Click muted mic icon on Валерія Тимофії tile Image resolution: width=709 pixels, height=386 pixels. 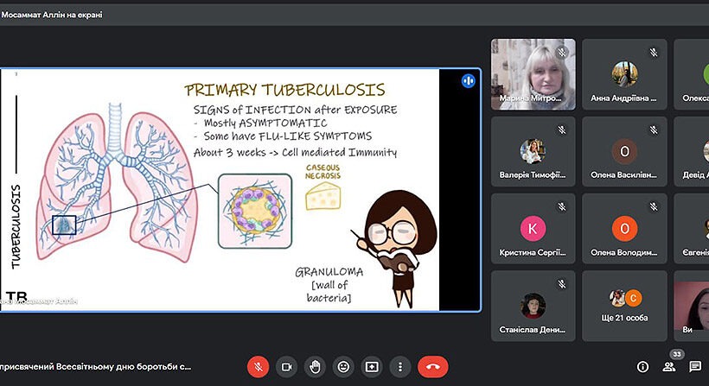click(x=562, y=130)
